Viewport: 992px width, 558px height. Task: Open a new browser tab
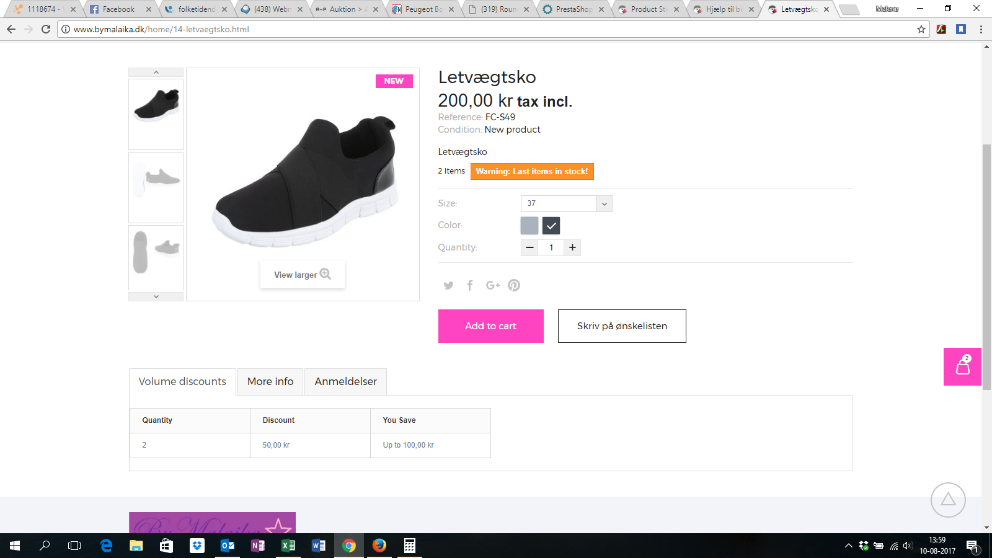click(849, 9)
